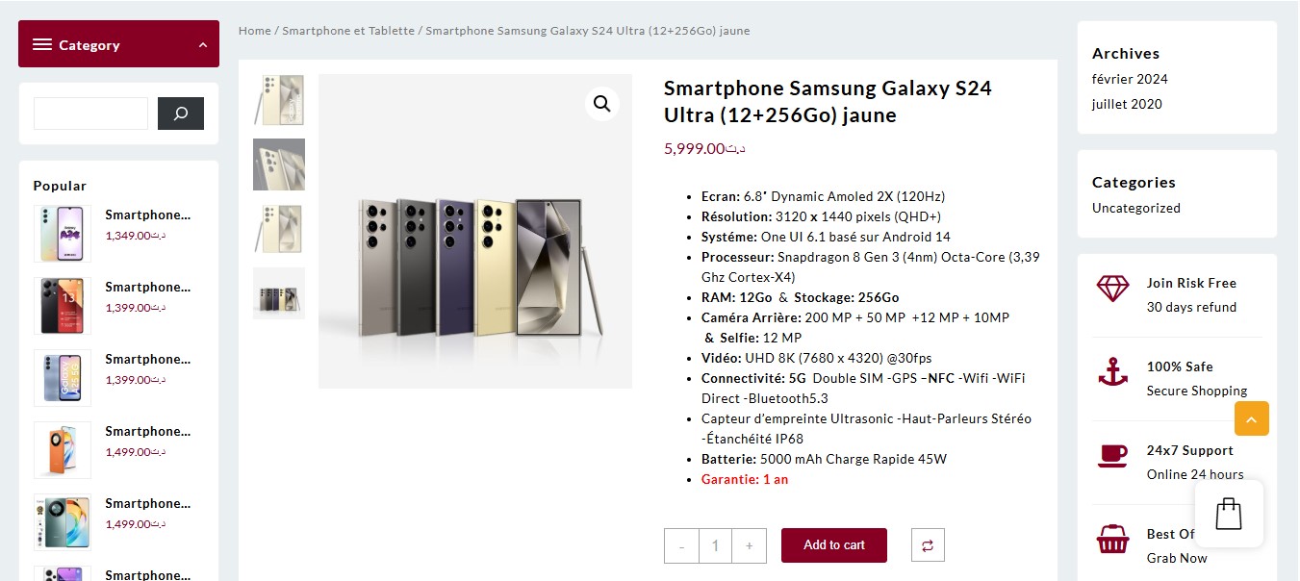The image size is (1300, 581).
Task: Click the Best Offer basket icon
Action: (1112, 540)
